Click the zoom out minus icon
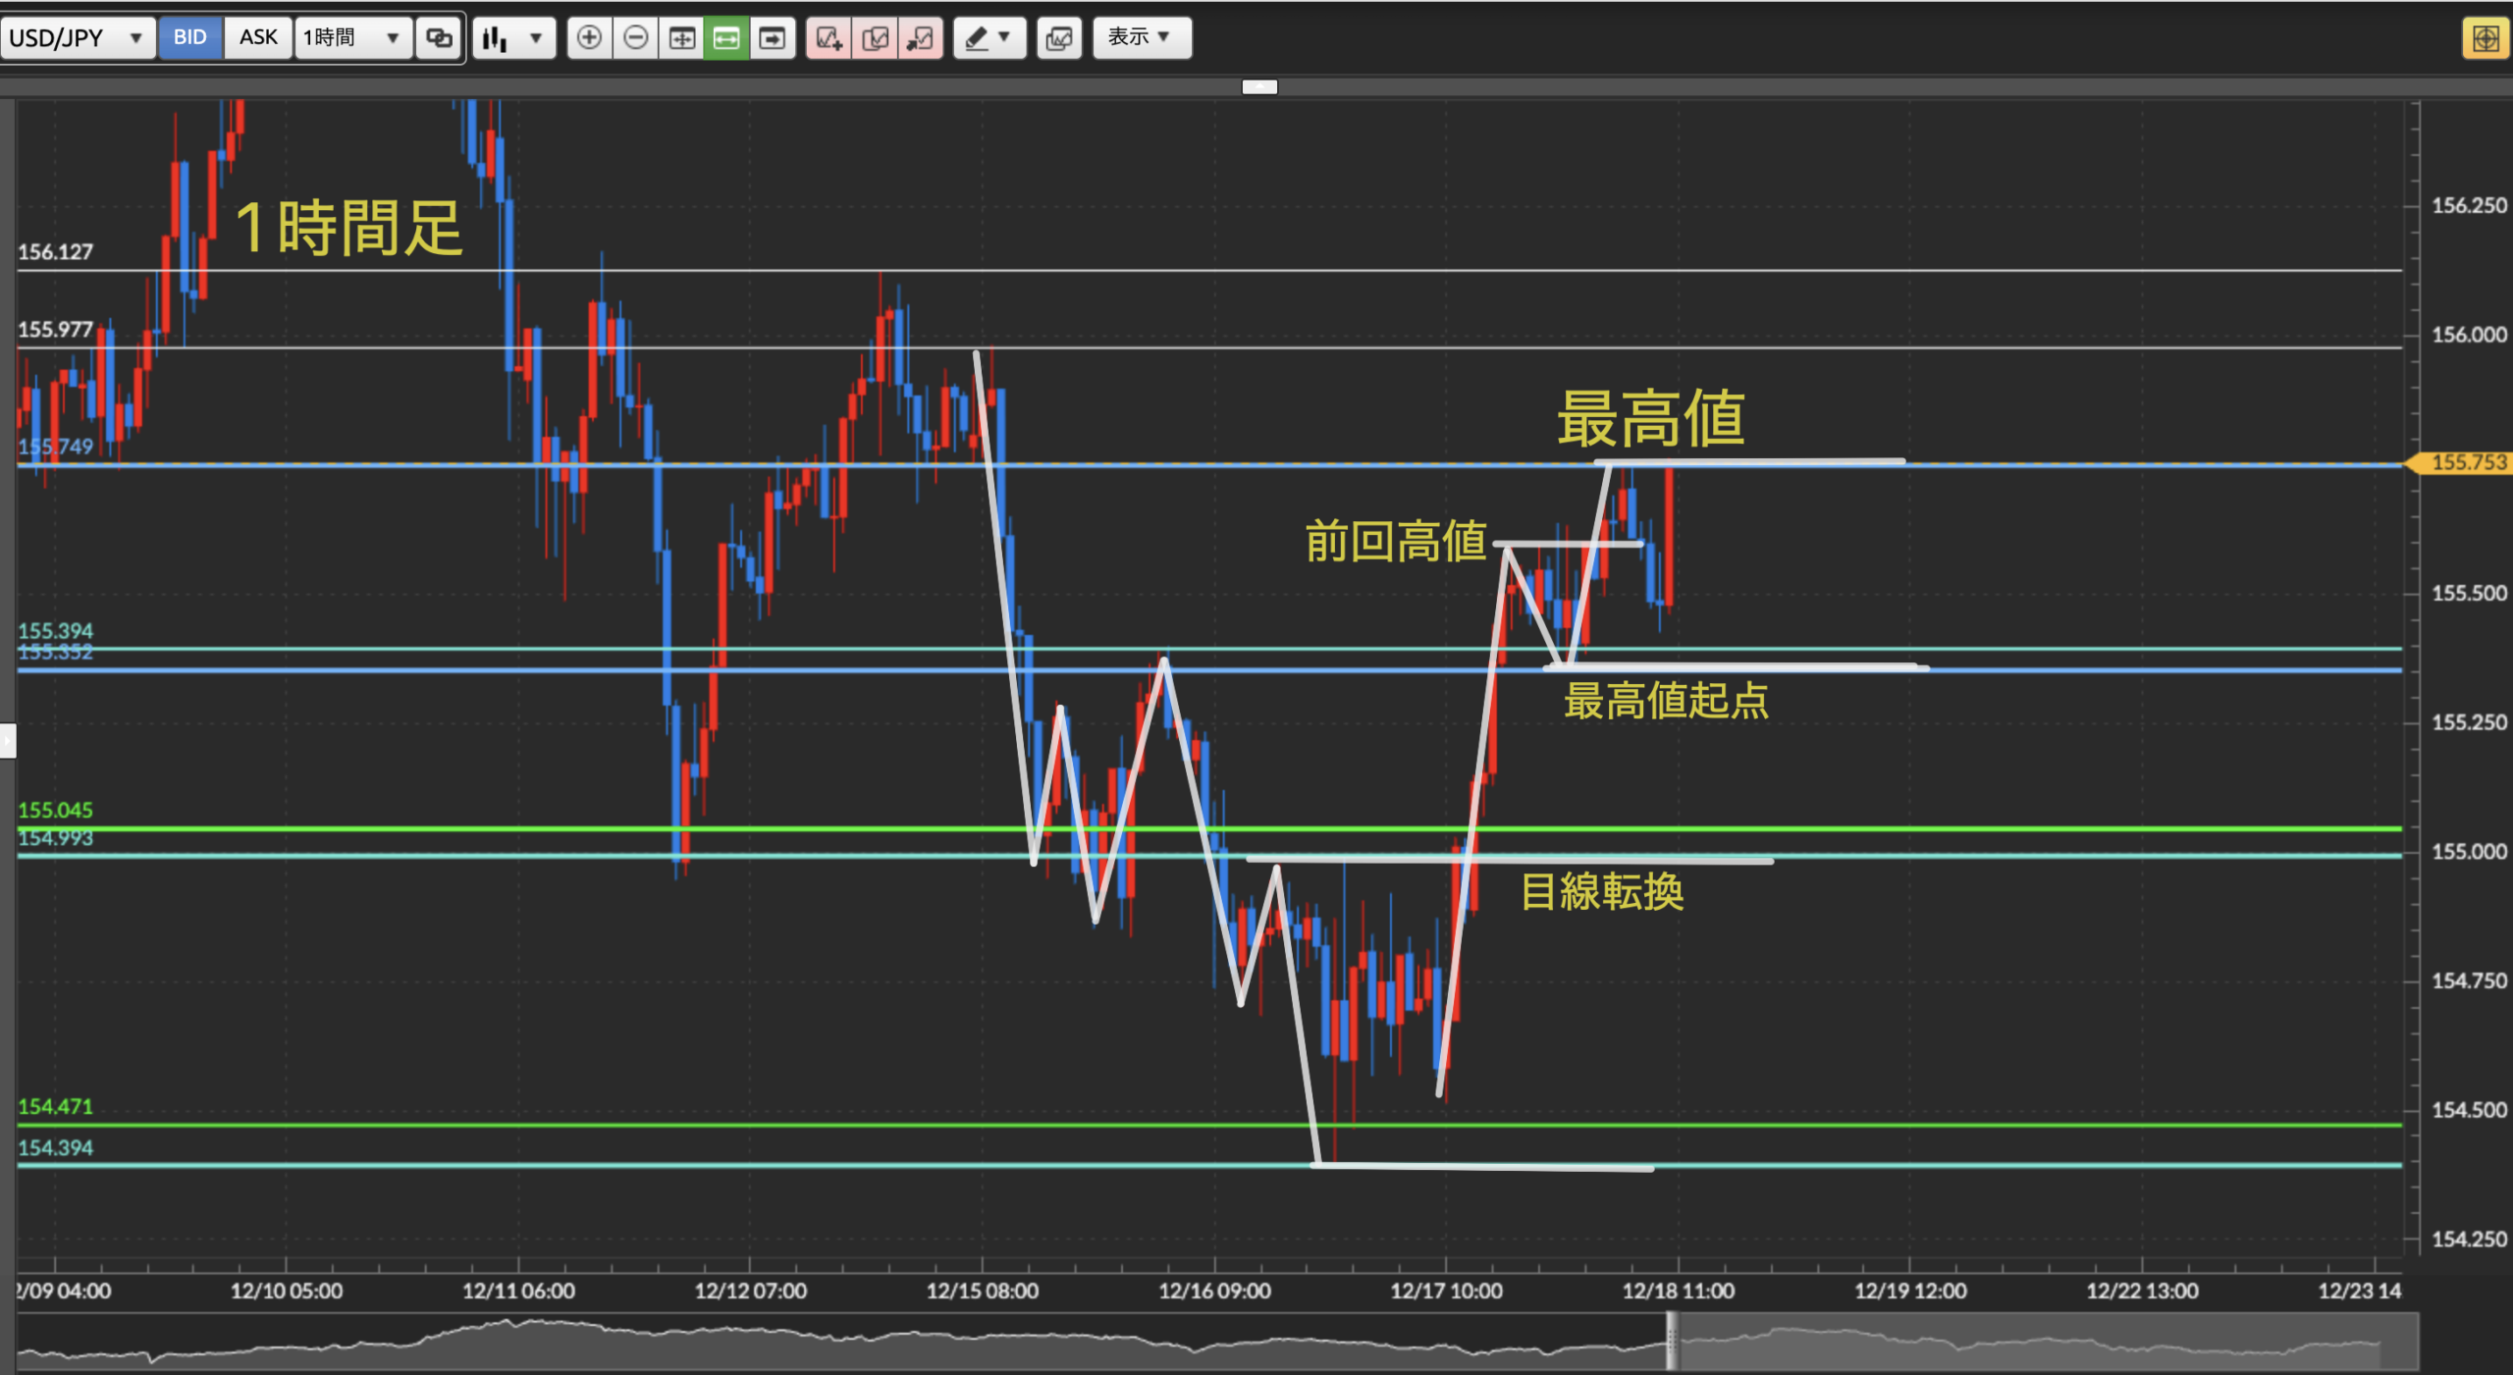 [635, 38]
